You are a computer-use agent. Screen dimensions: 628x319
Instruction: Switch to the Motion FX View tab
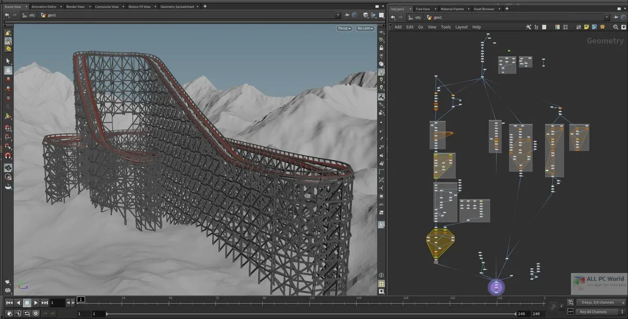point(139,6)
